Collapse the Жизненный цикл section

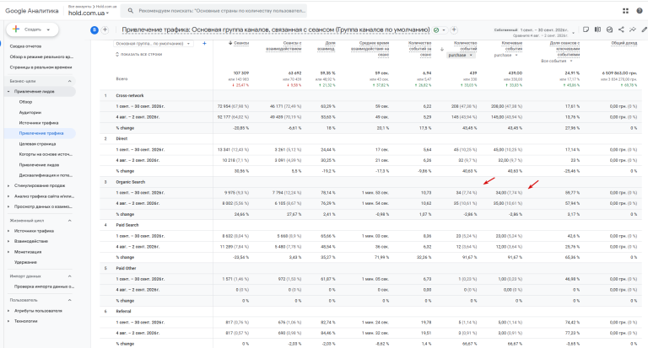[x=69, y=221]
